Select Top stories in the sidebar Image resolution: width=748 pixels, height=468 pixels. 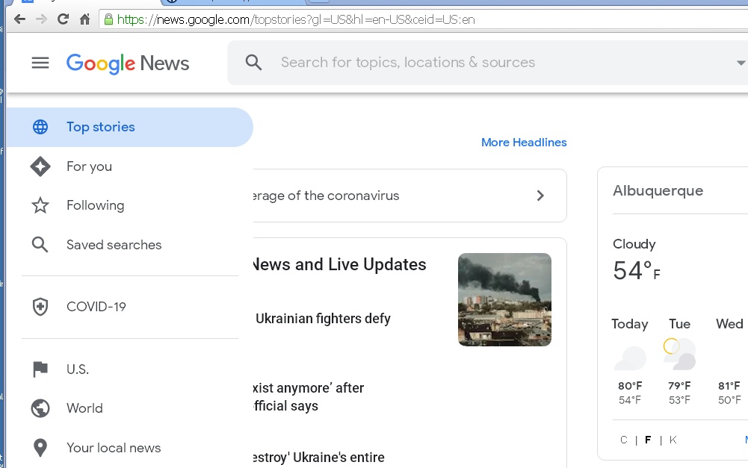[130, 127]
